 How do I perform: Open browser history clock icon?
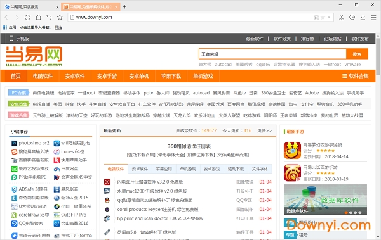click(x=352, y=17)
